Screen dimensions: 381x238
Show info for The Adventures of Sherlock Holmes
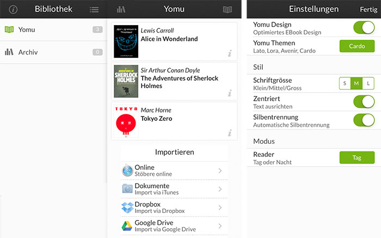(x=230, y=93)
